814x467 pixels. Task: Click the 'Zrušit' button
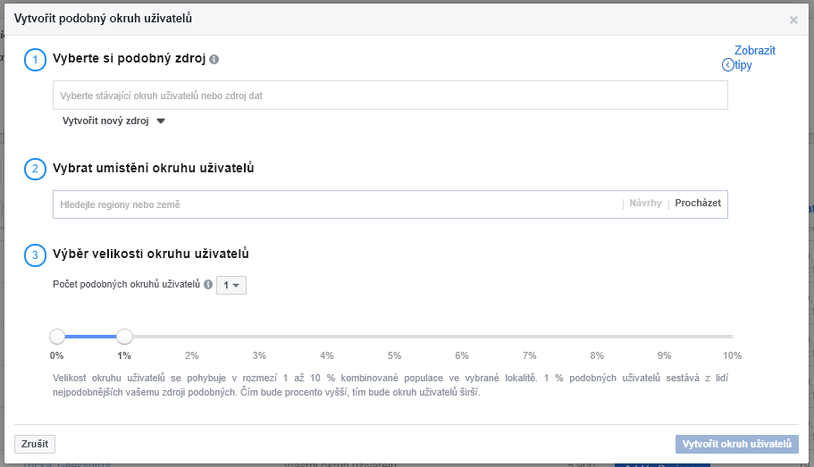[35, 444]
